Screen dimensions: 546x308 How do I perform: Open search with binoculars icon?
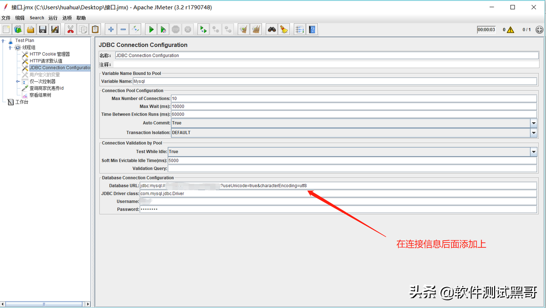(x=272, y=30)
